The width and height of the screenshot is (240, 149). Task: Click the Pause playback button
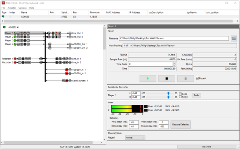click(x=186, y=78)
